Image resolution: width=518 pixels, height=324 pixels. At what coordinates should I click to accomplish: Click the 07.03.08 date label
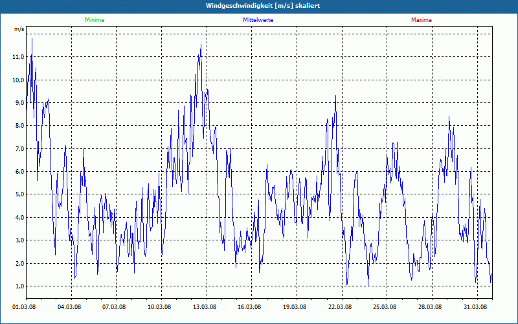(x=114, y=307)
